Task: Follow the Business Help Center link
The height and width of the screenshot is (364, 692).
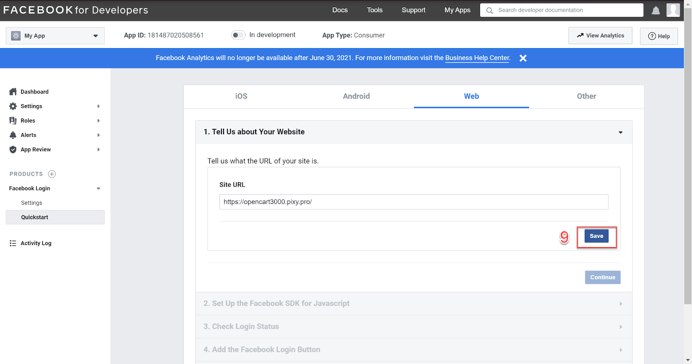Action: point(477,58)
